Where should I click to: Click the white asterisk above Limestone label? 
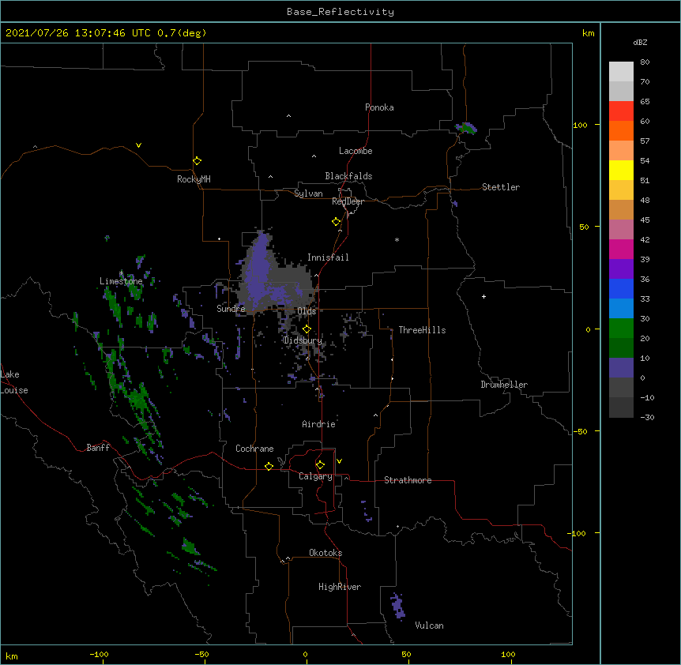coord(121,273)
